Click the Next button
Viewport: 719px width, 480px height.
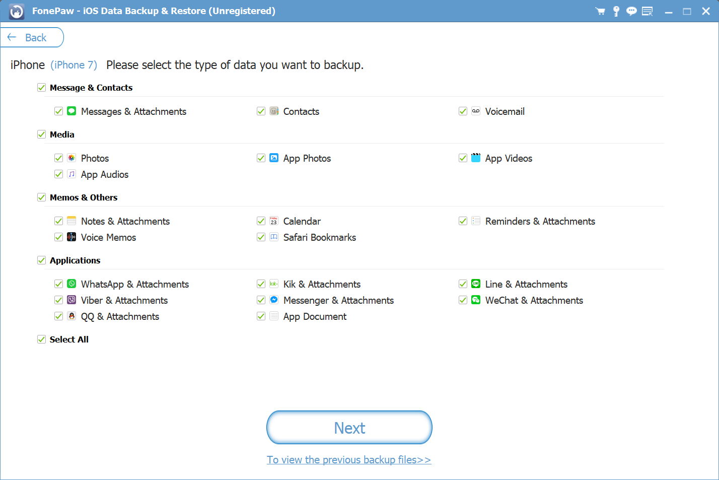349,428
